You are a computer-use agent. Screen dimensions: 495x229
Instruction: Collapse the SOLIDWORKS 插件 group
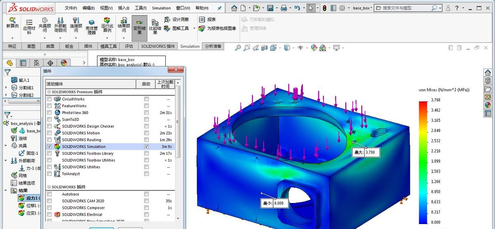(49, 187)
